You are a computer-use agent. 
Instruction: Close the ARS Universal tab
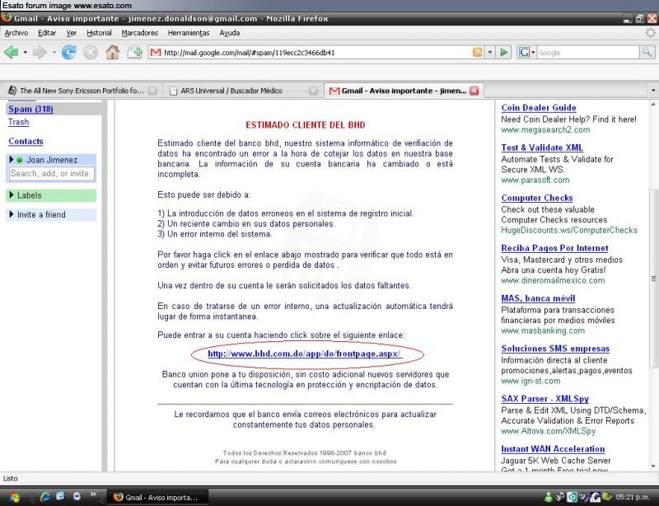pyautogui.click(x=313, y=91)
